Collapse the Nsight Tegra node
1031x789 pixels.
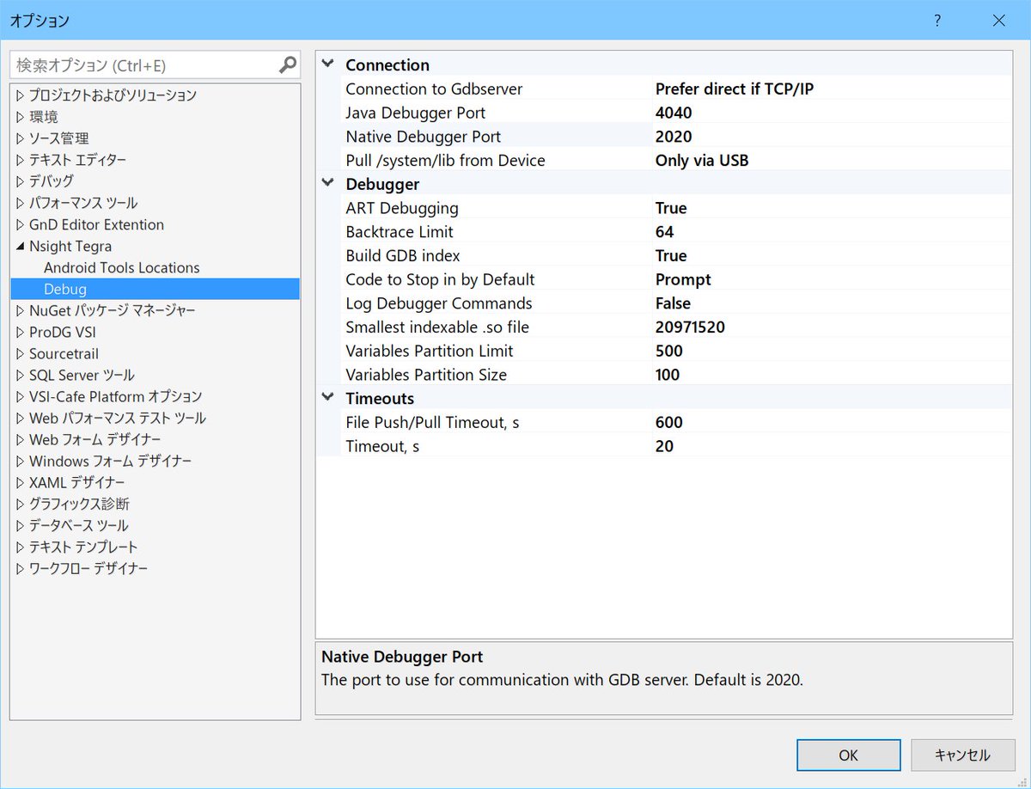(x=21, y=247)
